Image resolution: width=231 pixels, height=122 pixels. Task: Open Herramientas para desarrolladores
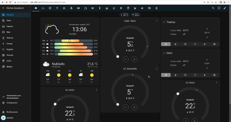pyautogui.click(x=15, y=97)
